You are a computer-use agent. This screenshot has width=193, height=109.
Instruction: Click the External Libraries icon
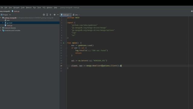pos(3,28)
